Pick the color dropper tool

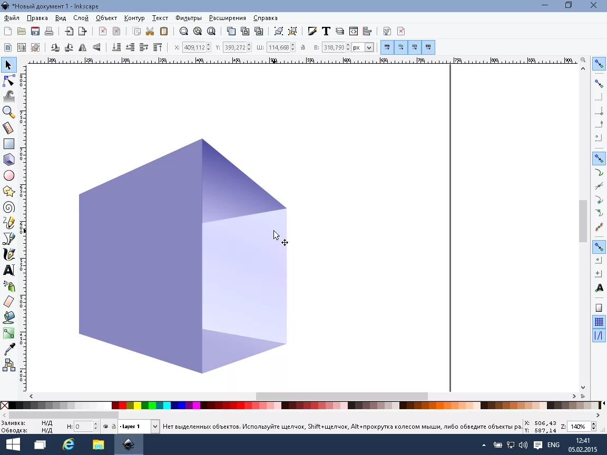tap(9, 349)
